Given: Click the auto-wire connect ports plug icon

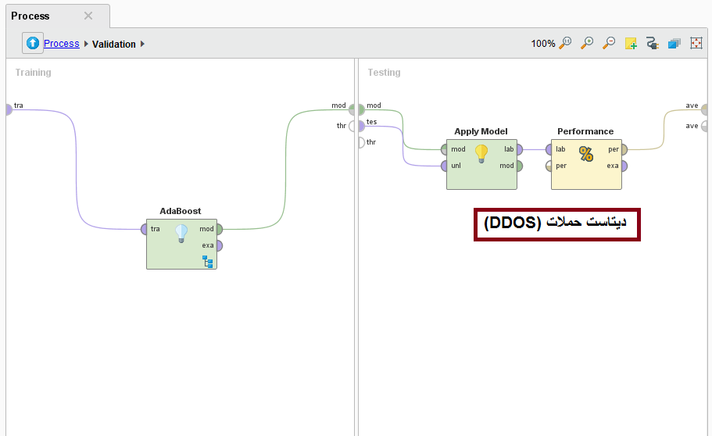Looking at the screenshot, I should (653, 44).
